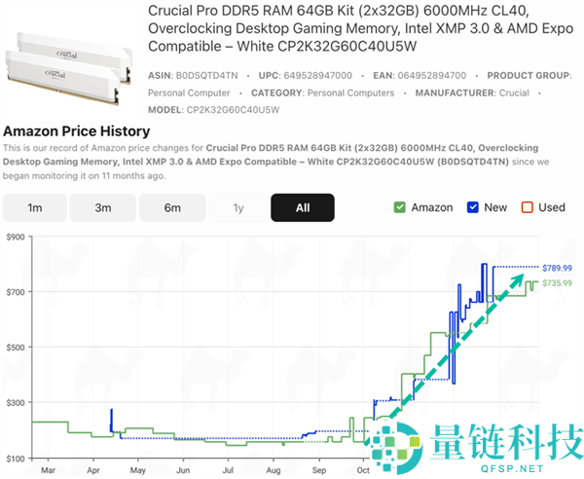Click the product title text
584x479 pixels.
coord(360,28)
